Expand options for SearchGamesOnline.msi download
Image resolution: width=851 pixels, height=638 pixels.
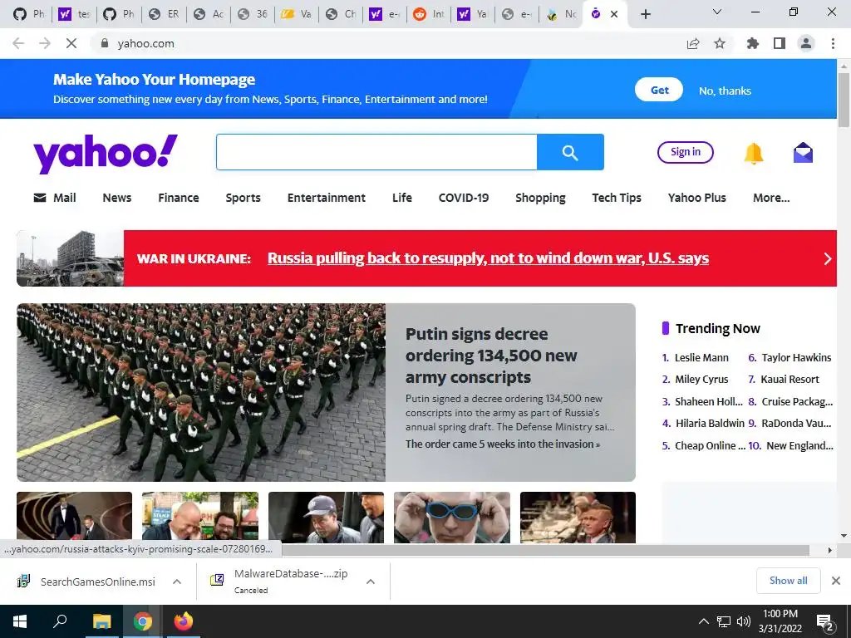(x=176, y=582)
